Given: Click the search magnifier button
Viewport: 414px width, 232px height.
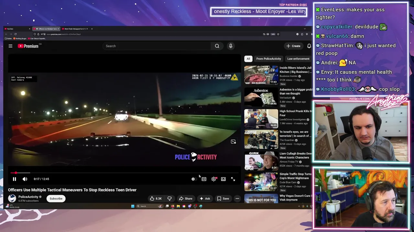Looking at the screenshot, I should coord(217,46).
